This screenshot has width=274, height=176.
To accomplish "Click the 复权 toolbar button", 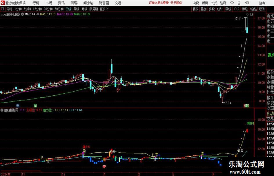I will (x=195, y=9).
